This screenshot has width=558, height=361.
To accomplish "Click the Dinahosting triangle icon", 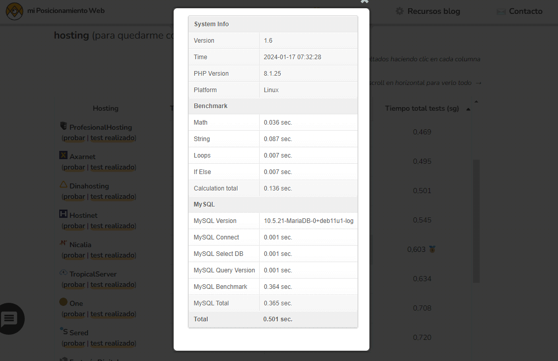I will tap(63, 184).
